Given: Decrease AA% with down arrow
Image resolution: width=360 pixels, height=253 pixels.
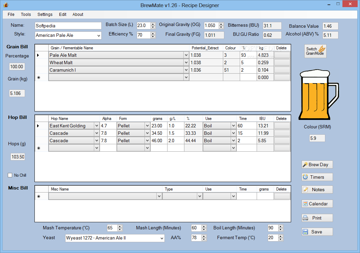Looking at the screenshot, I should point(204,239).
